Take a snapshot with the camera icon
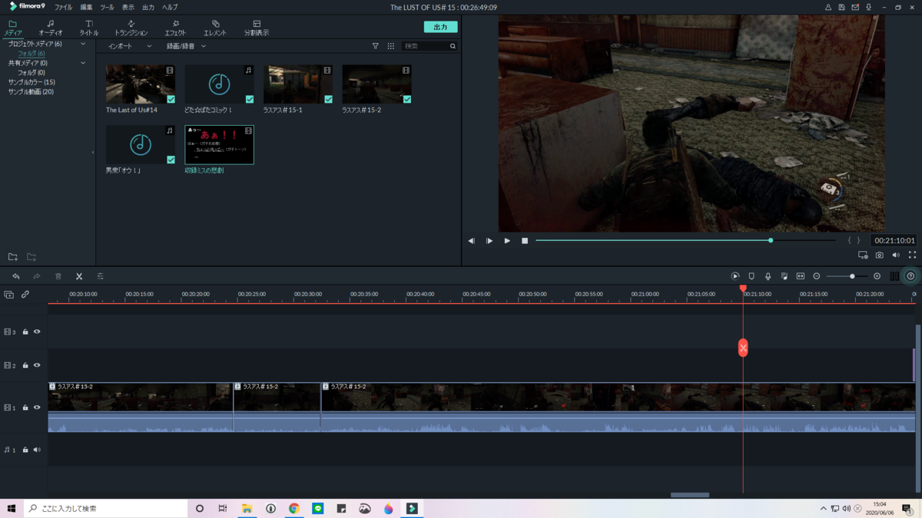Screen dimensions: 922x518 coord(880,255)
